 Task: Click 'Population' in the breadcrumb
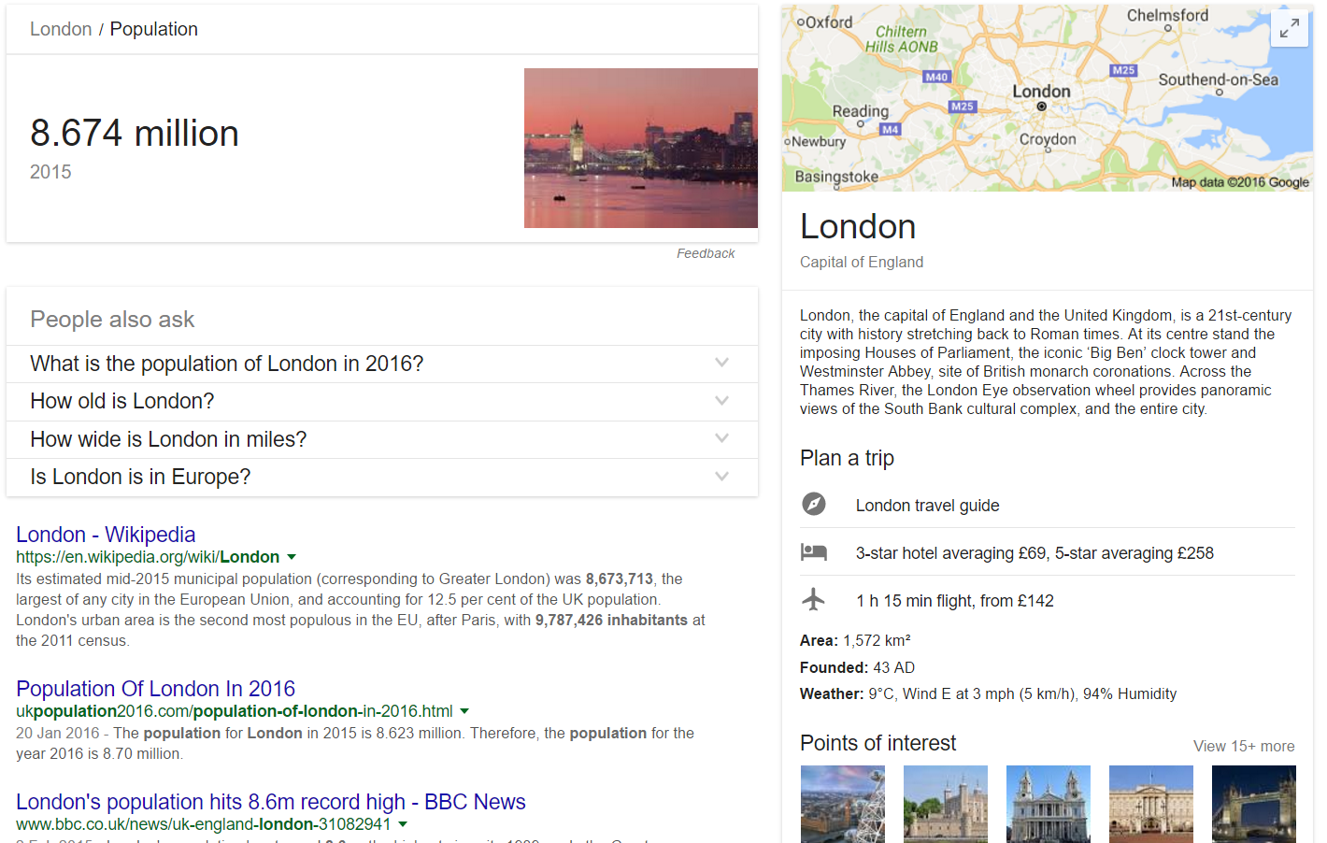click(x=154, y=29)
